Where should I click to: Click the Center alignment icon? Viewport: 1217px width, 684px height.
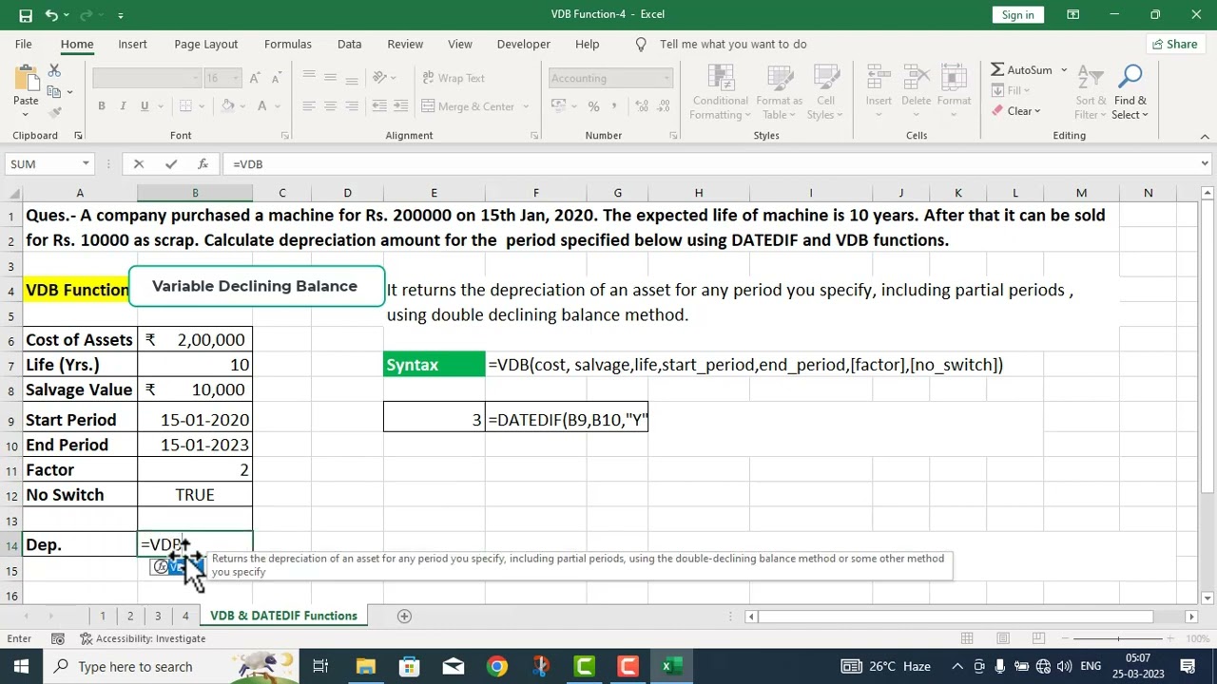coord(330,106)
